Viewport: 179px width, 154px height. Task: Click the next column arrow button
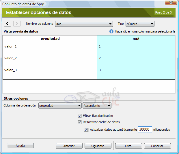pos(17,24)
